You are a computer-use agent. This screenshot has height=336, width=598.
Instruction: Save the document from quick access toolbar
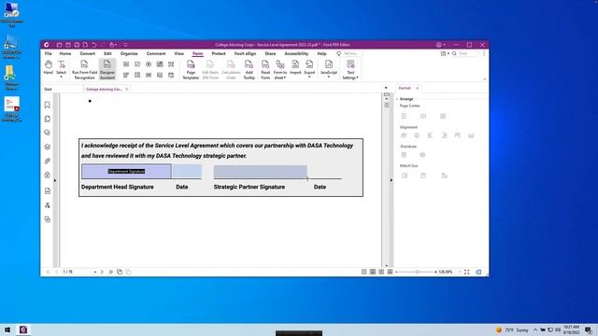click(68, 45)
